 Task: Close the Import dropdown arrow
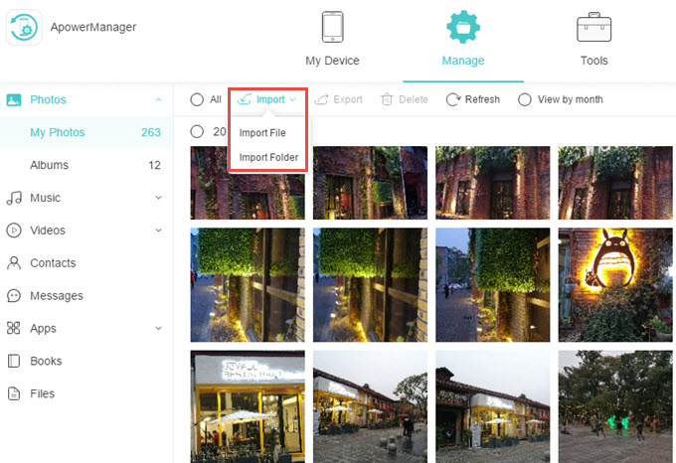click(292, 99)
